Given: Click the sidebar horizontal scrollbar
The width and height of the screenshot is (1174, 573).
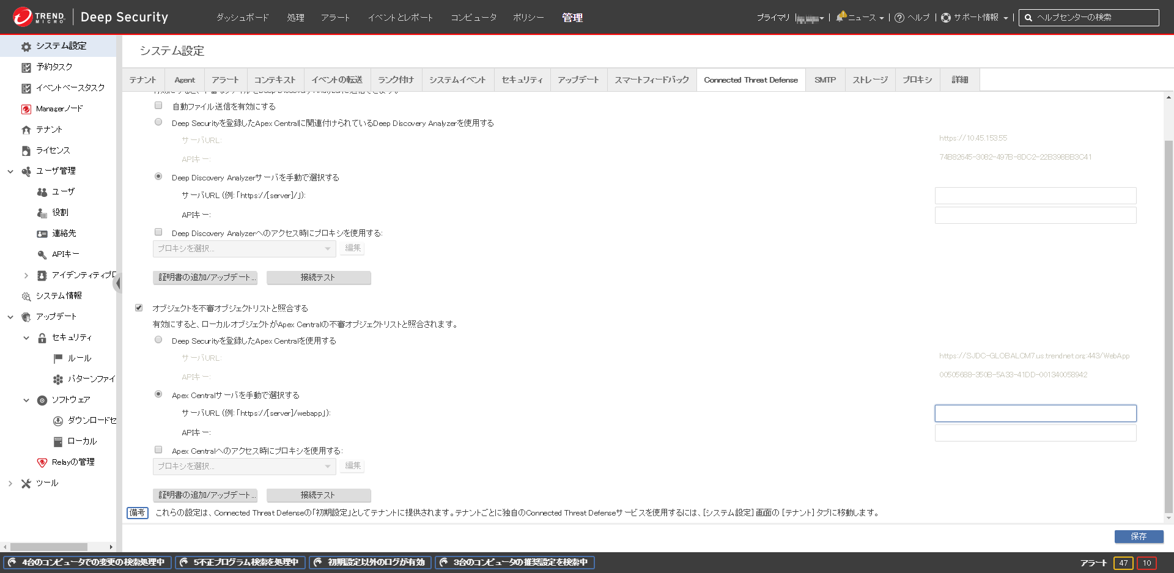Looking at the screenshot, I should point(49,547).
